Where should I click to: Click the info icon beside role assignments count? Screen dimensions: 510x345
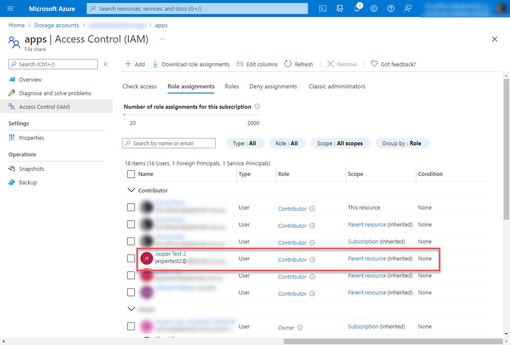click(257, 107)
